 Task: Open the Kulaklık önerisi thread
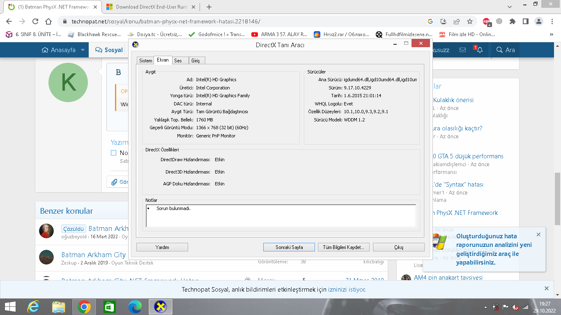[x=453, y=100]
